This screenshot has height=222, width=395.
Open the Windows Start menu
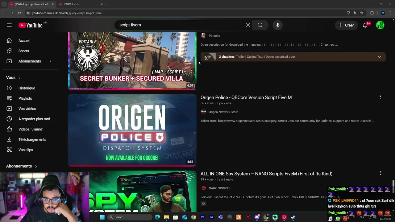(x=102, y=217)
